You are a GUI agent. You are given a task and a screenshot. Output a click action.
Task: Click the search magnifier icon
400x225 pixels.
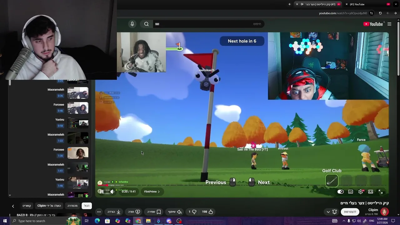(146, 24)
